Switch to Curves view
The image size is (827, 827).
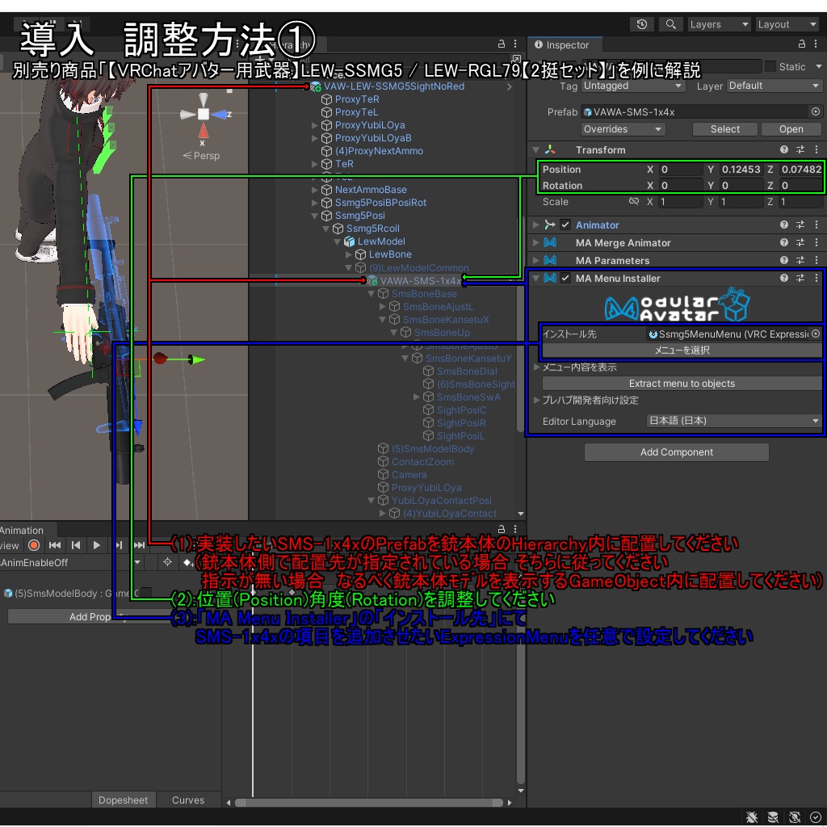(187, 800)
